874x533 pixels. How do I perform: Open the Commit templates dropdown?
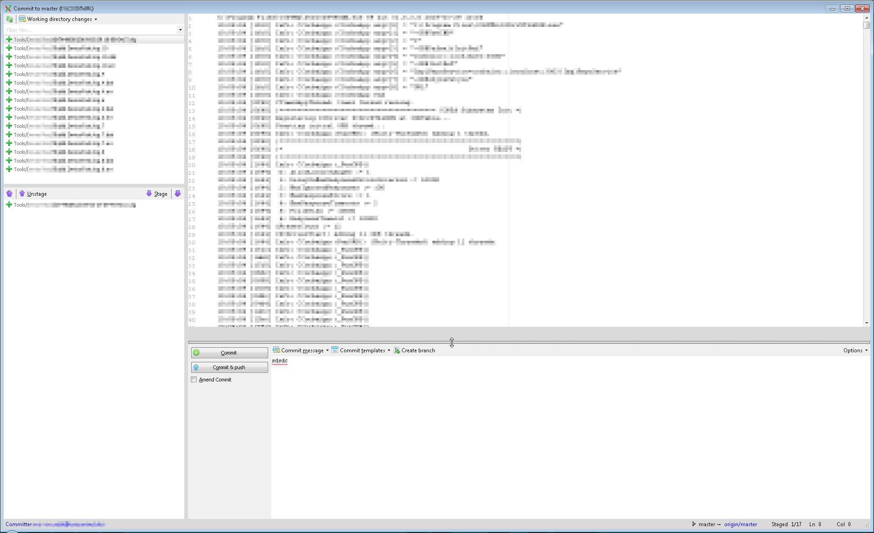click(x=361, y=350)
